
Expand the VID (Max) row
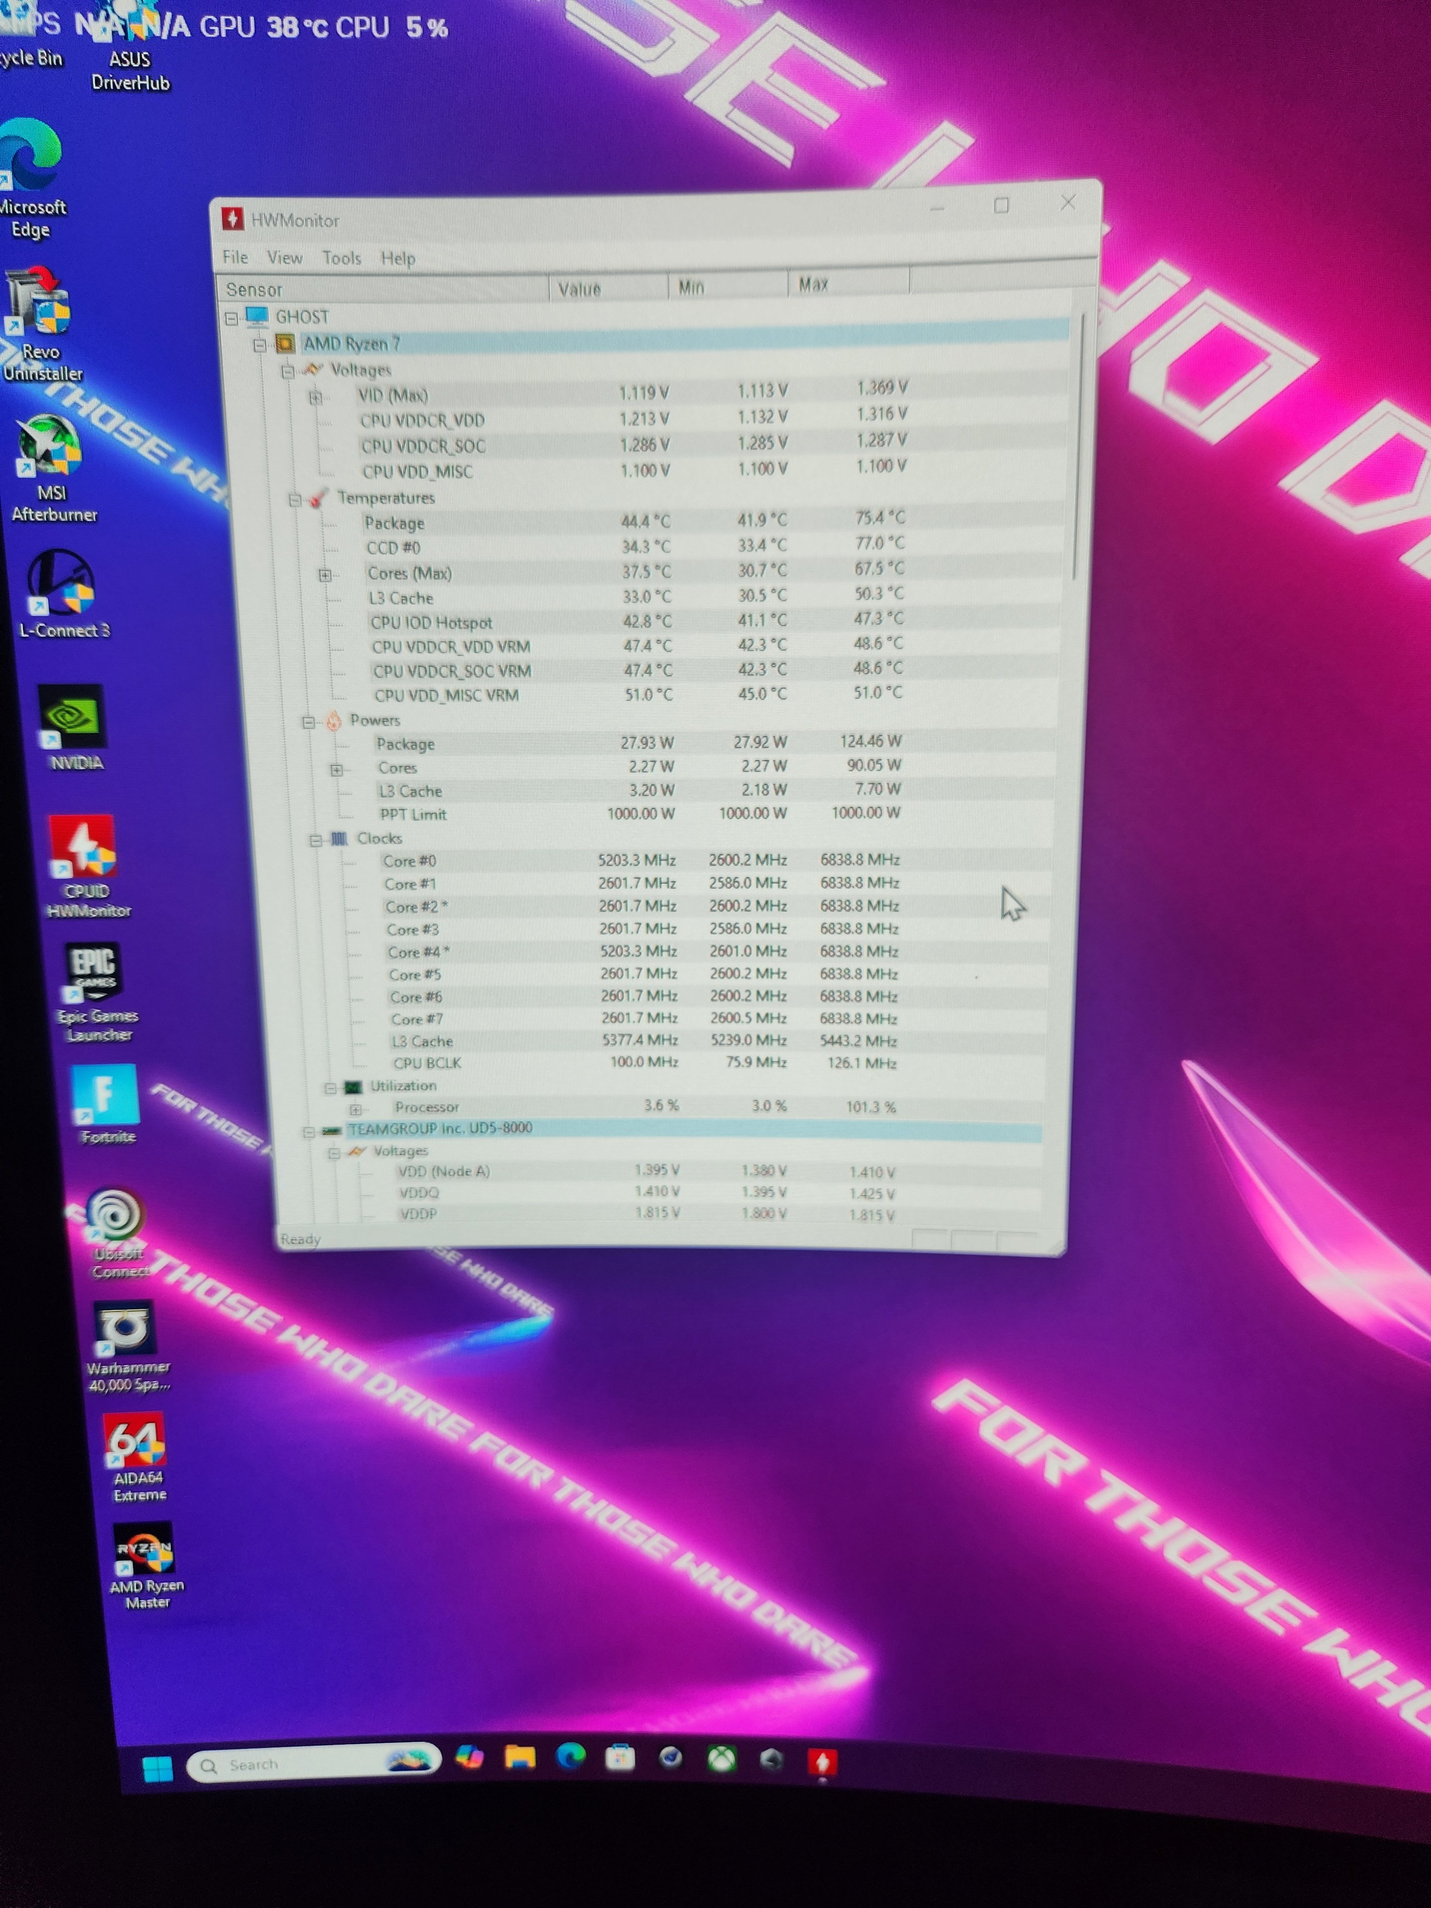(x=316, y=398)
